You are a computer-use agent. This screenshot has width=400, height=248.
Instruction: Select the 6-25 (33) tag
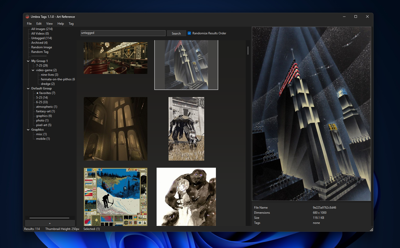point(42,102)
